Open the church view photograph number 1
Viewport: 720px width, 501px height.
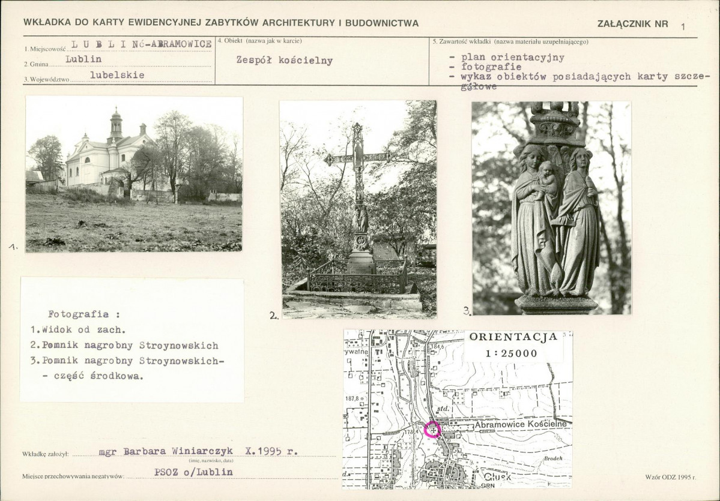(134, 174)
